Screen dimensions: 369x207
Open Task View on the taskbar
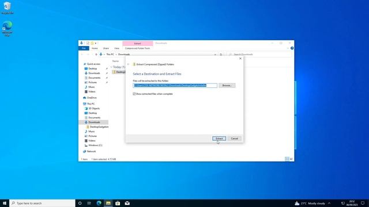(x=89, y=203)
